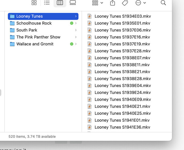Click Schoolhouse Rock folder icon
The image size is (184, 150).
pos(12,23)
